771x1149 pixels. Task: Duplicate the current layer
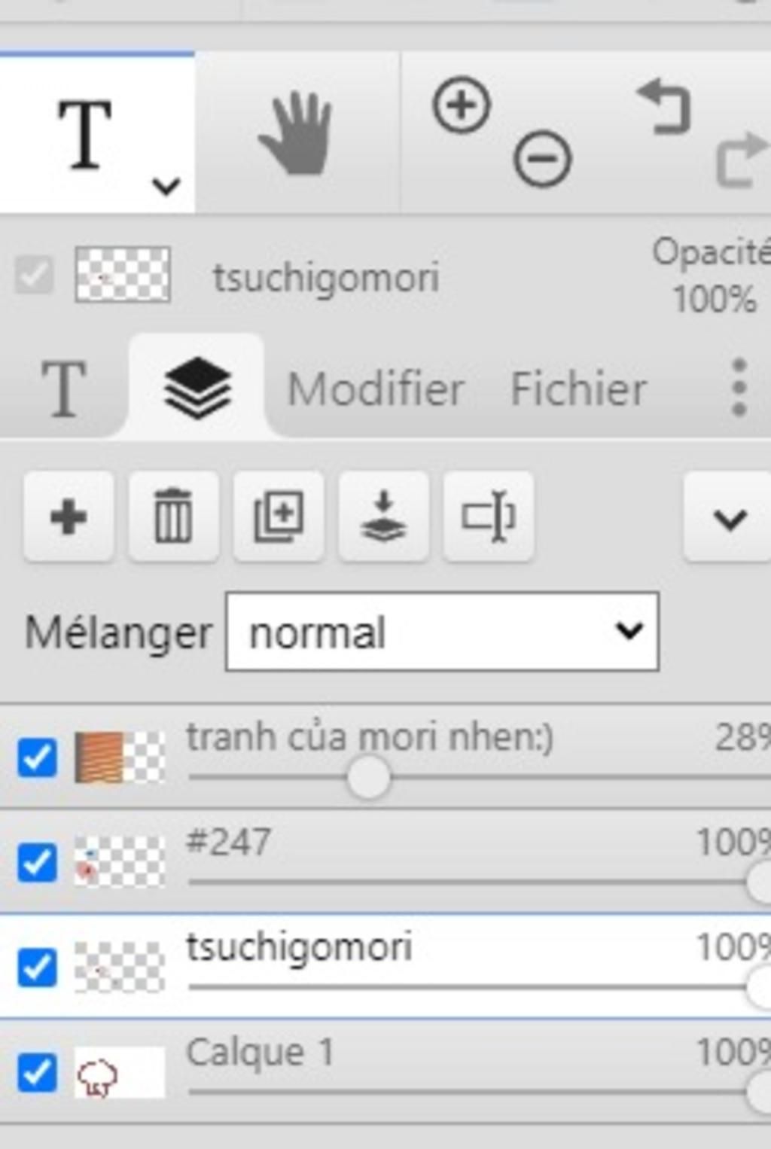coord(279,517)
